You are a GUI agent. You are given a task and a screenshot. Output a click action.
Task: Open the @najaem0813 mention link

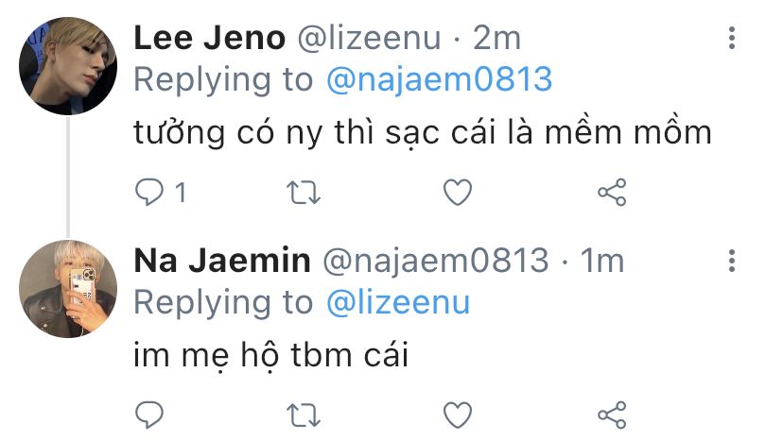tap(439, 79)
